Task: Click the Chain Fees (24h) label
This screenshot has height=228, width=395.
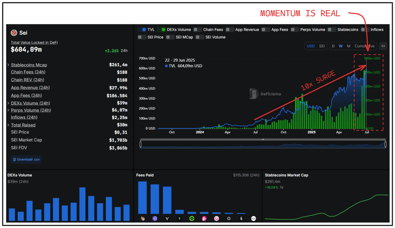Action: tap(28, 72)
